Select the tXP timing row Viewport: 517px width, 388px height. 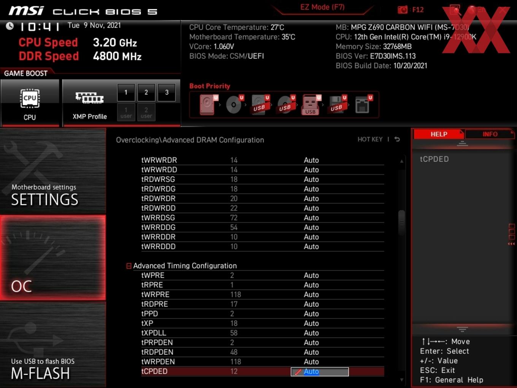coord(262,323)
